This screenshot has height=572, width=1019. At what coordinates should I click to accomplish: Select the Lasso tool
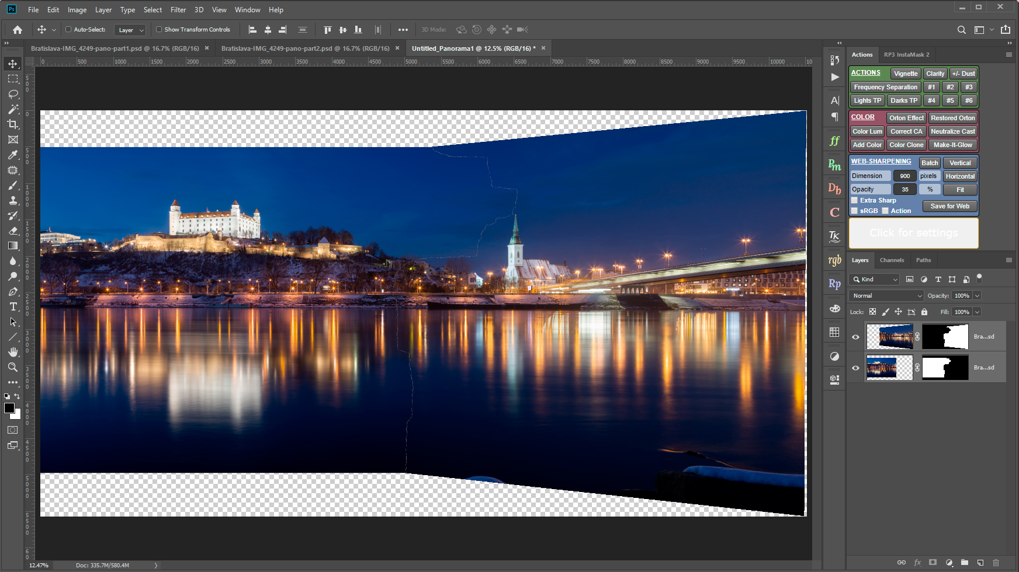tap(13, 94)
